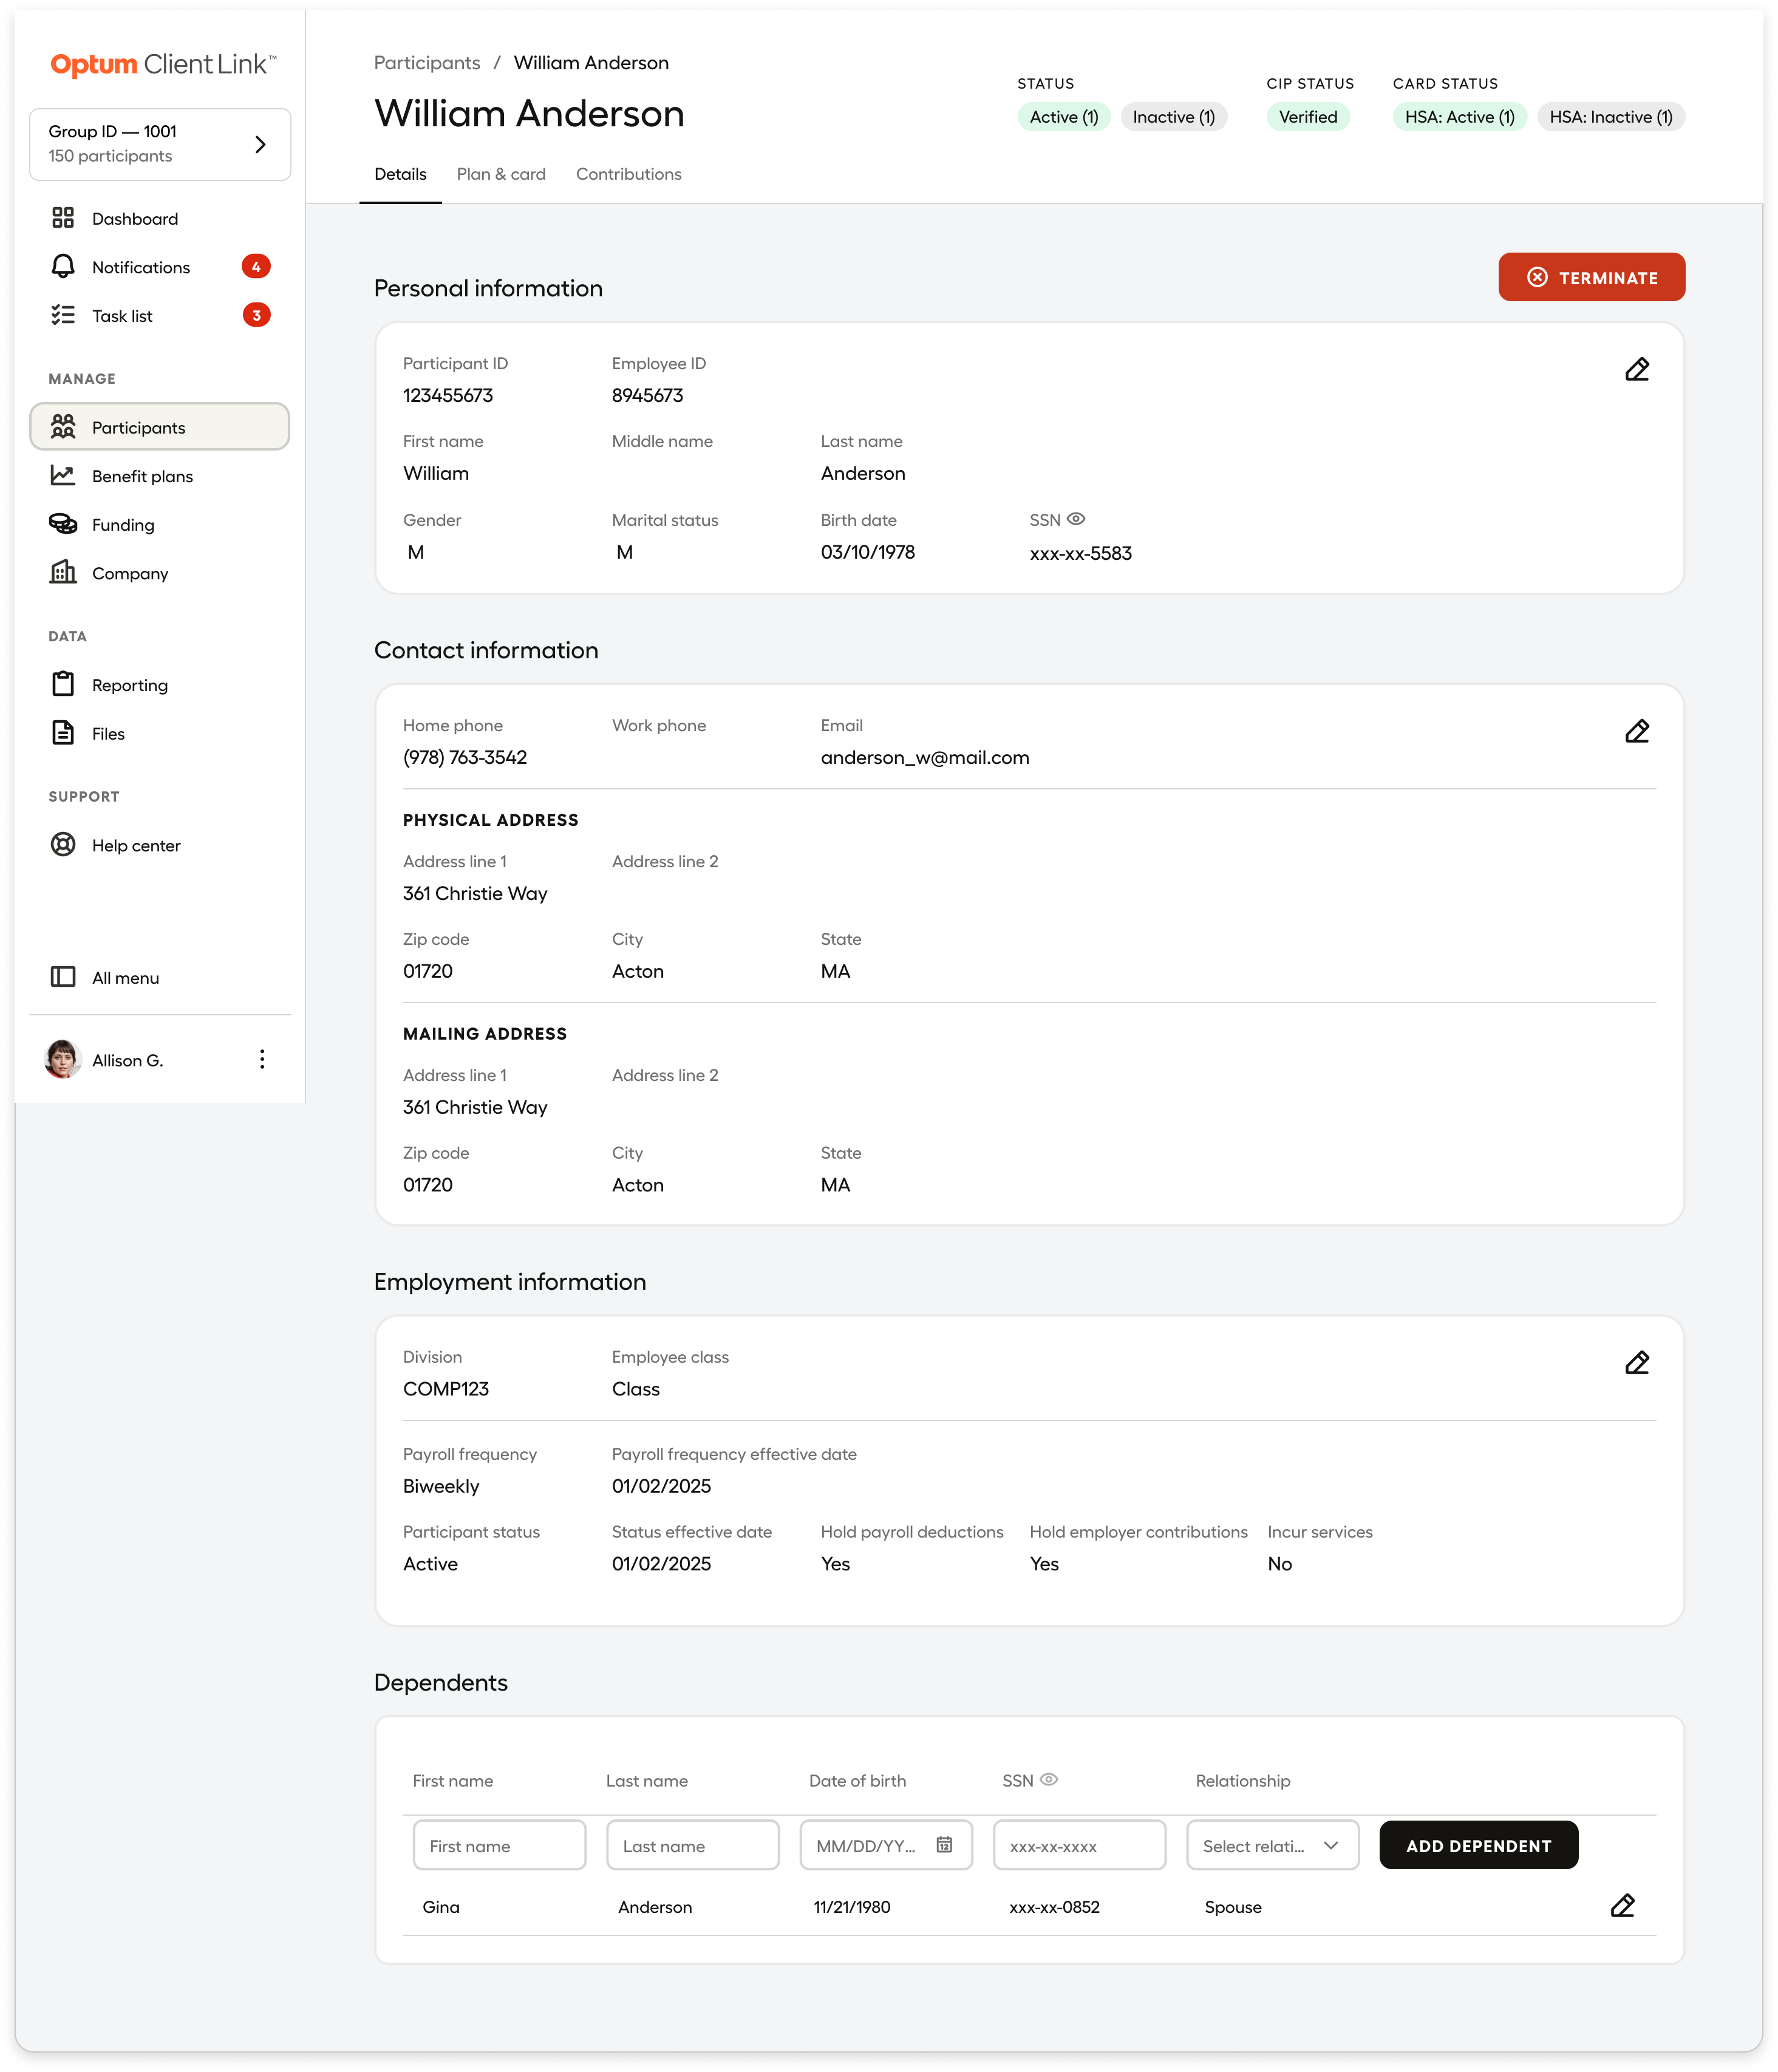Reveal participant SSN with eye icon
Screen dimensions: 1778x2072
[x=1076, y=519]
